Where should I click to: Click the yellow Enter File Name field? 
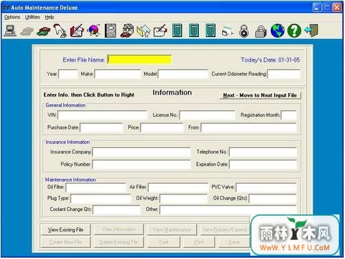tap(139, 60)
